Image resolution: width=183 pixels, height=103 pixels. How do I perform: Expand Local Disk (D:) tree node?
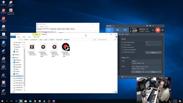(12, 78)
